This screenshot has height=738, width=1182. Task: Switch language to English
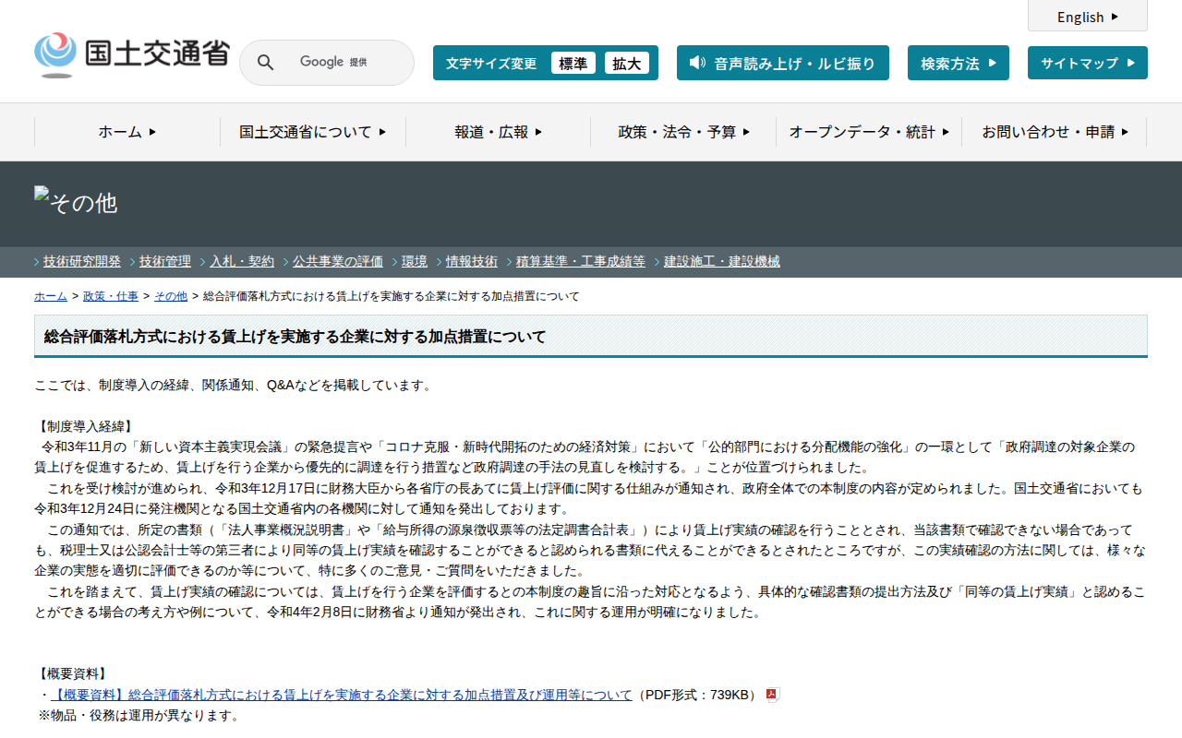[x=1088, y=16]
